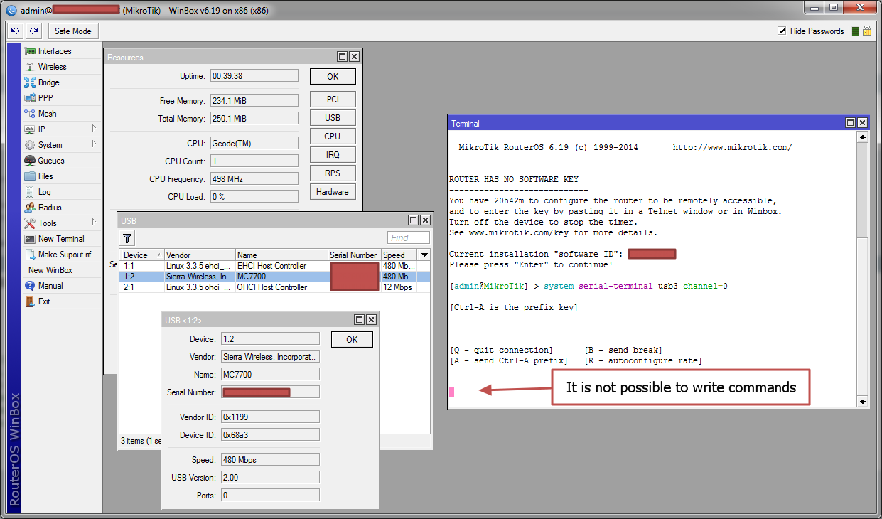Image resolution: width=882 pixels, height=519 pixels.
Task: Click the USB button in Resources
Action: point(333,118)
